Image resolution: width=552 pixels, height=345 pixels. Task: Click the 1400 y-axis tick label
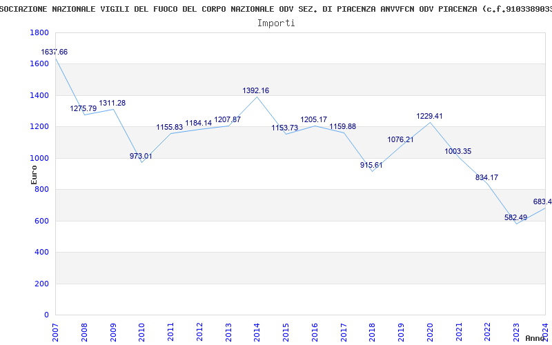tap(39, 96)
